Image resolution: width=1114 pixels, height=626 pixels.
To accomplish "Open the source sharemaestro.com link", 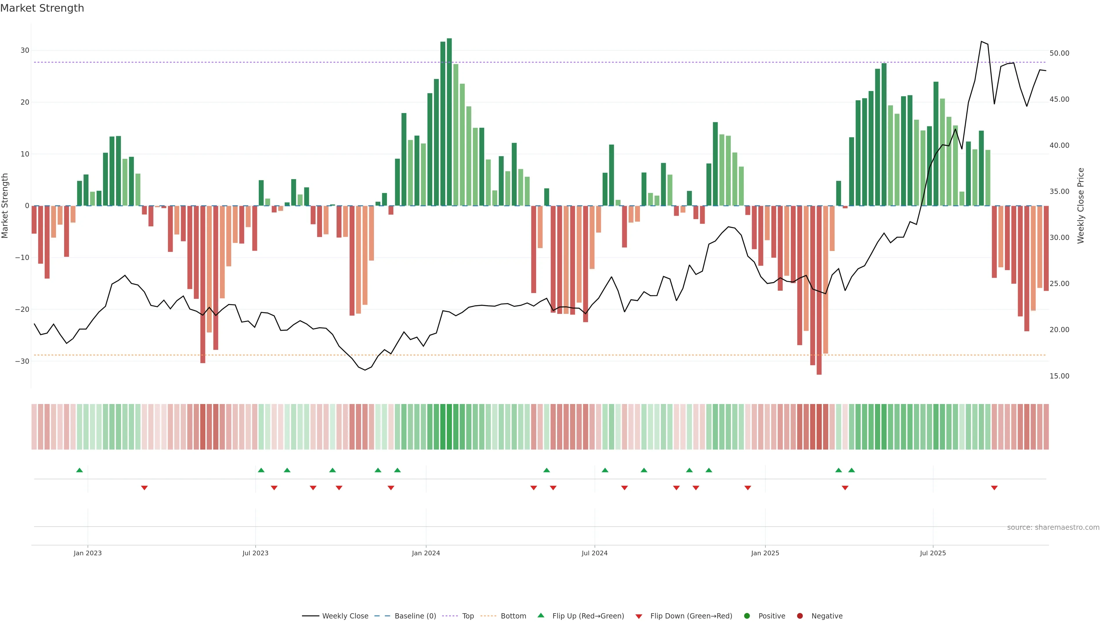I will 1053,527.
